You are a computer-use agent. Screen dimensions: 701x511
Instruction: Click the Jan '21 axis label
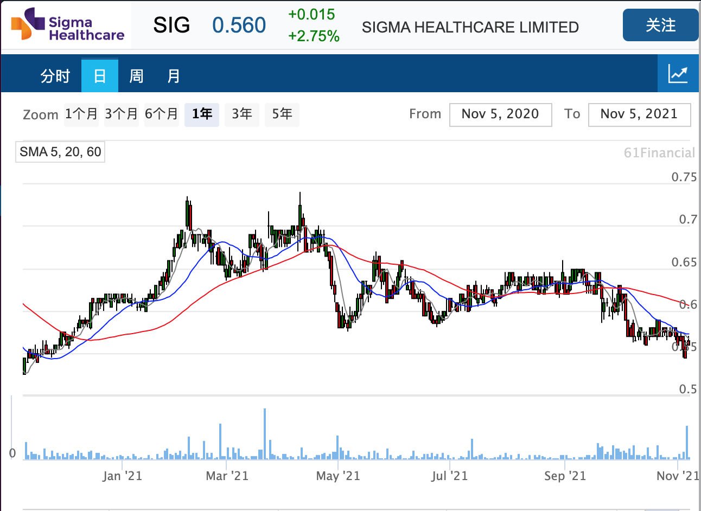(x=122, y=476)
